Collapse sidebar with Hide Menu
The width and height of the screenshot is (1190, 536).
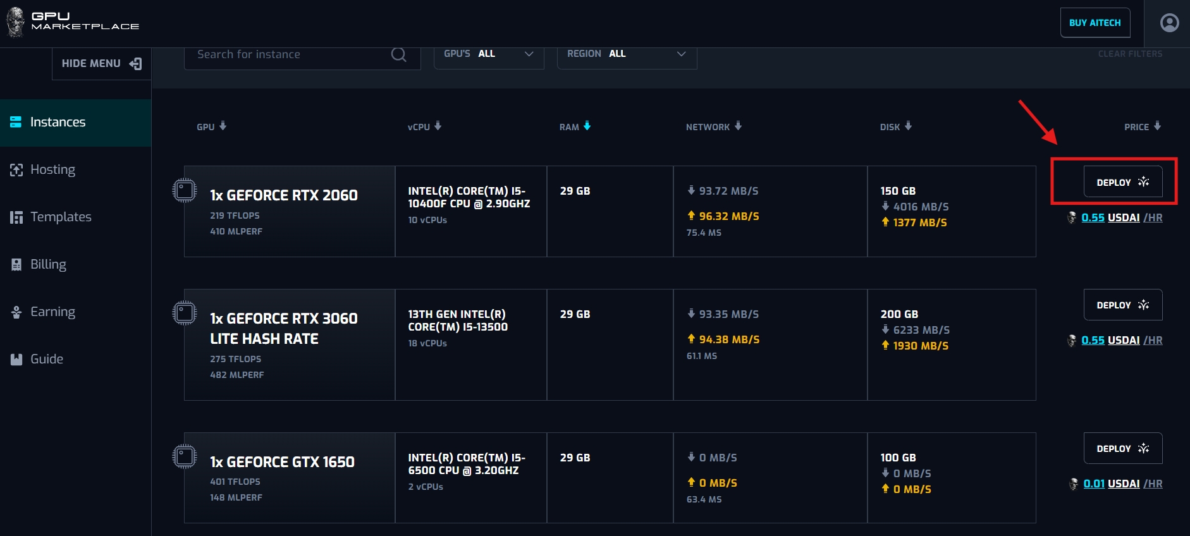(x=101, y=64)
